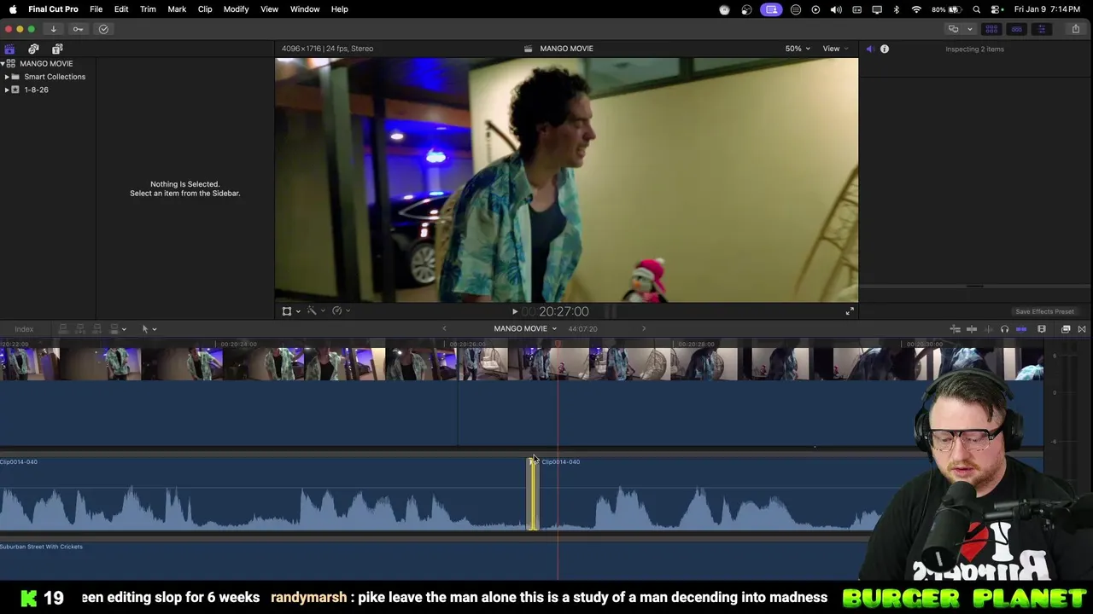Collapse the MANGO MOVIE library
Image resolution: width=1093 pixels, height=614 pixels.
point(3,64)
